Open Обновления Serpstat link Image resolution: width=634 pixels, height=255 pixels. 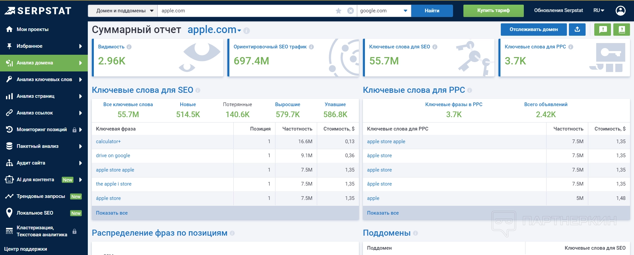click(x=559, y=10)
